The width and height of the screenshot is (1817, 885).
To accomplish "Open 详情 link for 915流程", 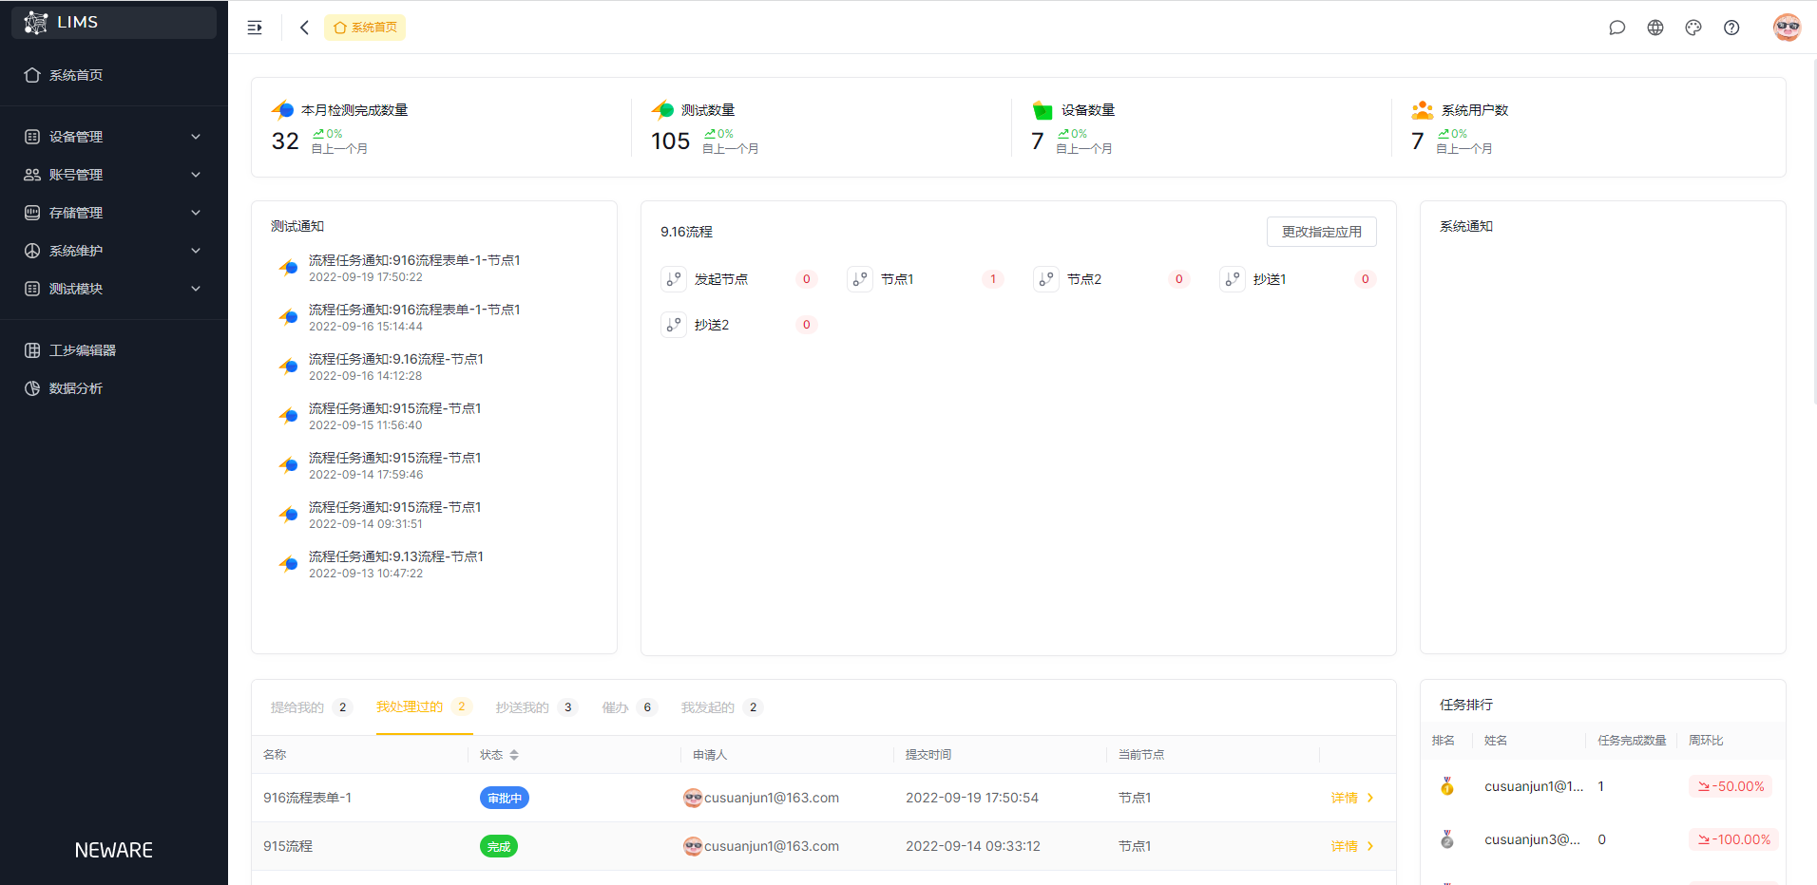I will (x=1344, y=846).
